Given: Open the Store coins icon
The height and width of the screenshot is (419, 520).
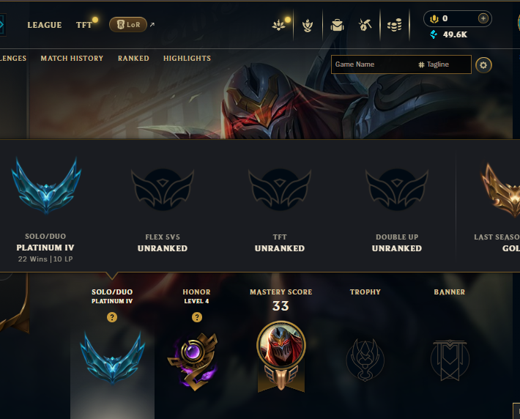Looking at the screenshot, I should click(x=394, y=25).
